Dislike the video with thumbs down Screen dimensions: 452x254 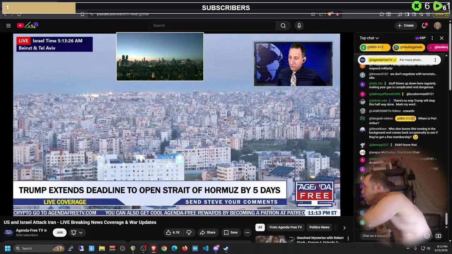[x=189, y=232]
